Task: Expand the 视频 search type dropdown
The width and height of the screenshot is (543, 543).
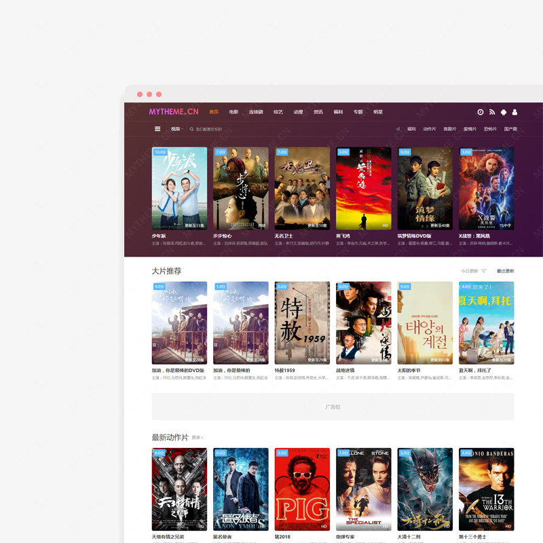Action: click(x=176, y=129)
